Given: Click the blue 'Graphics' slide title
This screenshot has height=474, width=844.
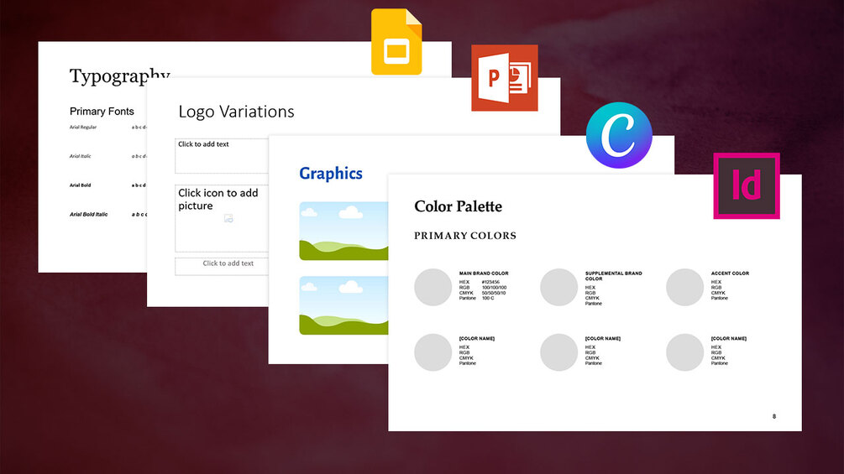Looking at the screenshot, I should tap(331, 174).
